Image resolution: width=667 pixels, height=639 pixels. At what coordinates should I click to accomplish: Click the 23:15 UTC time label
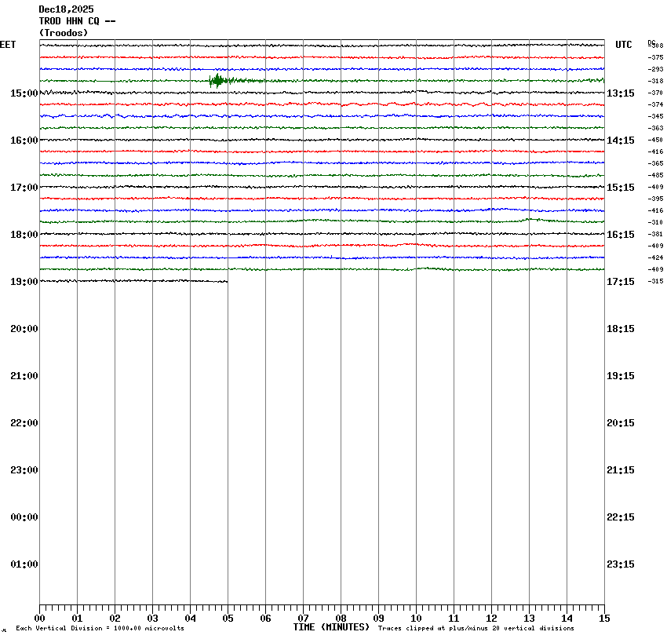(621, 564)
